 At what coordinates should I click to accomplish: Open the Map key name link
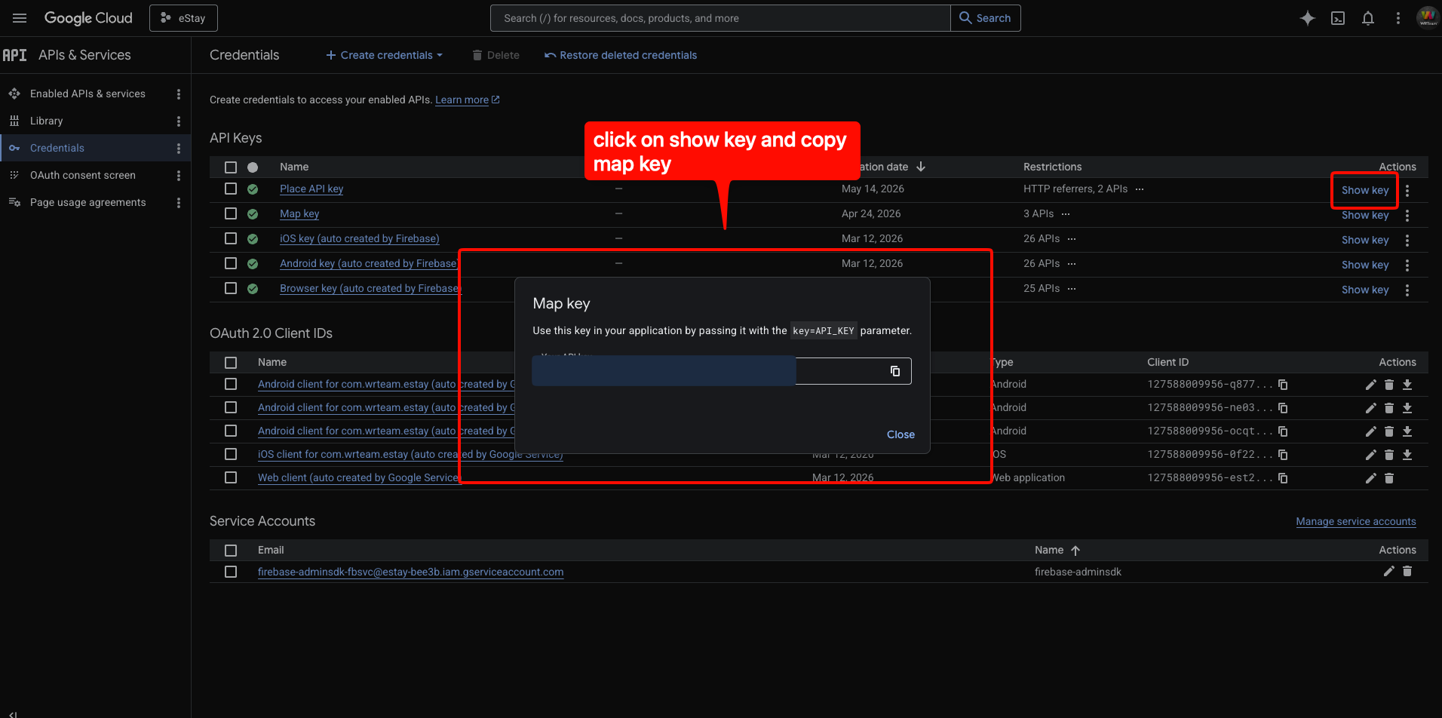pos(299,213)
